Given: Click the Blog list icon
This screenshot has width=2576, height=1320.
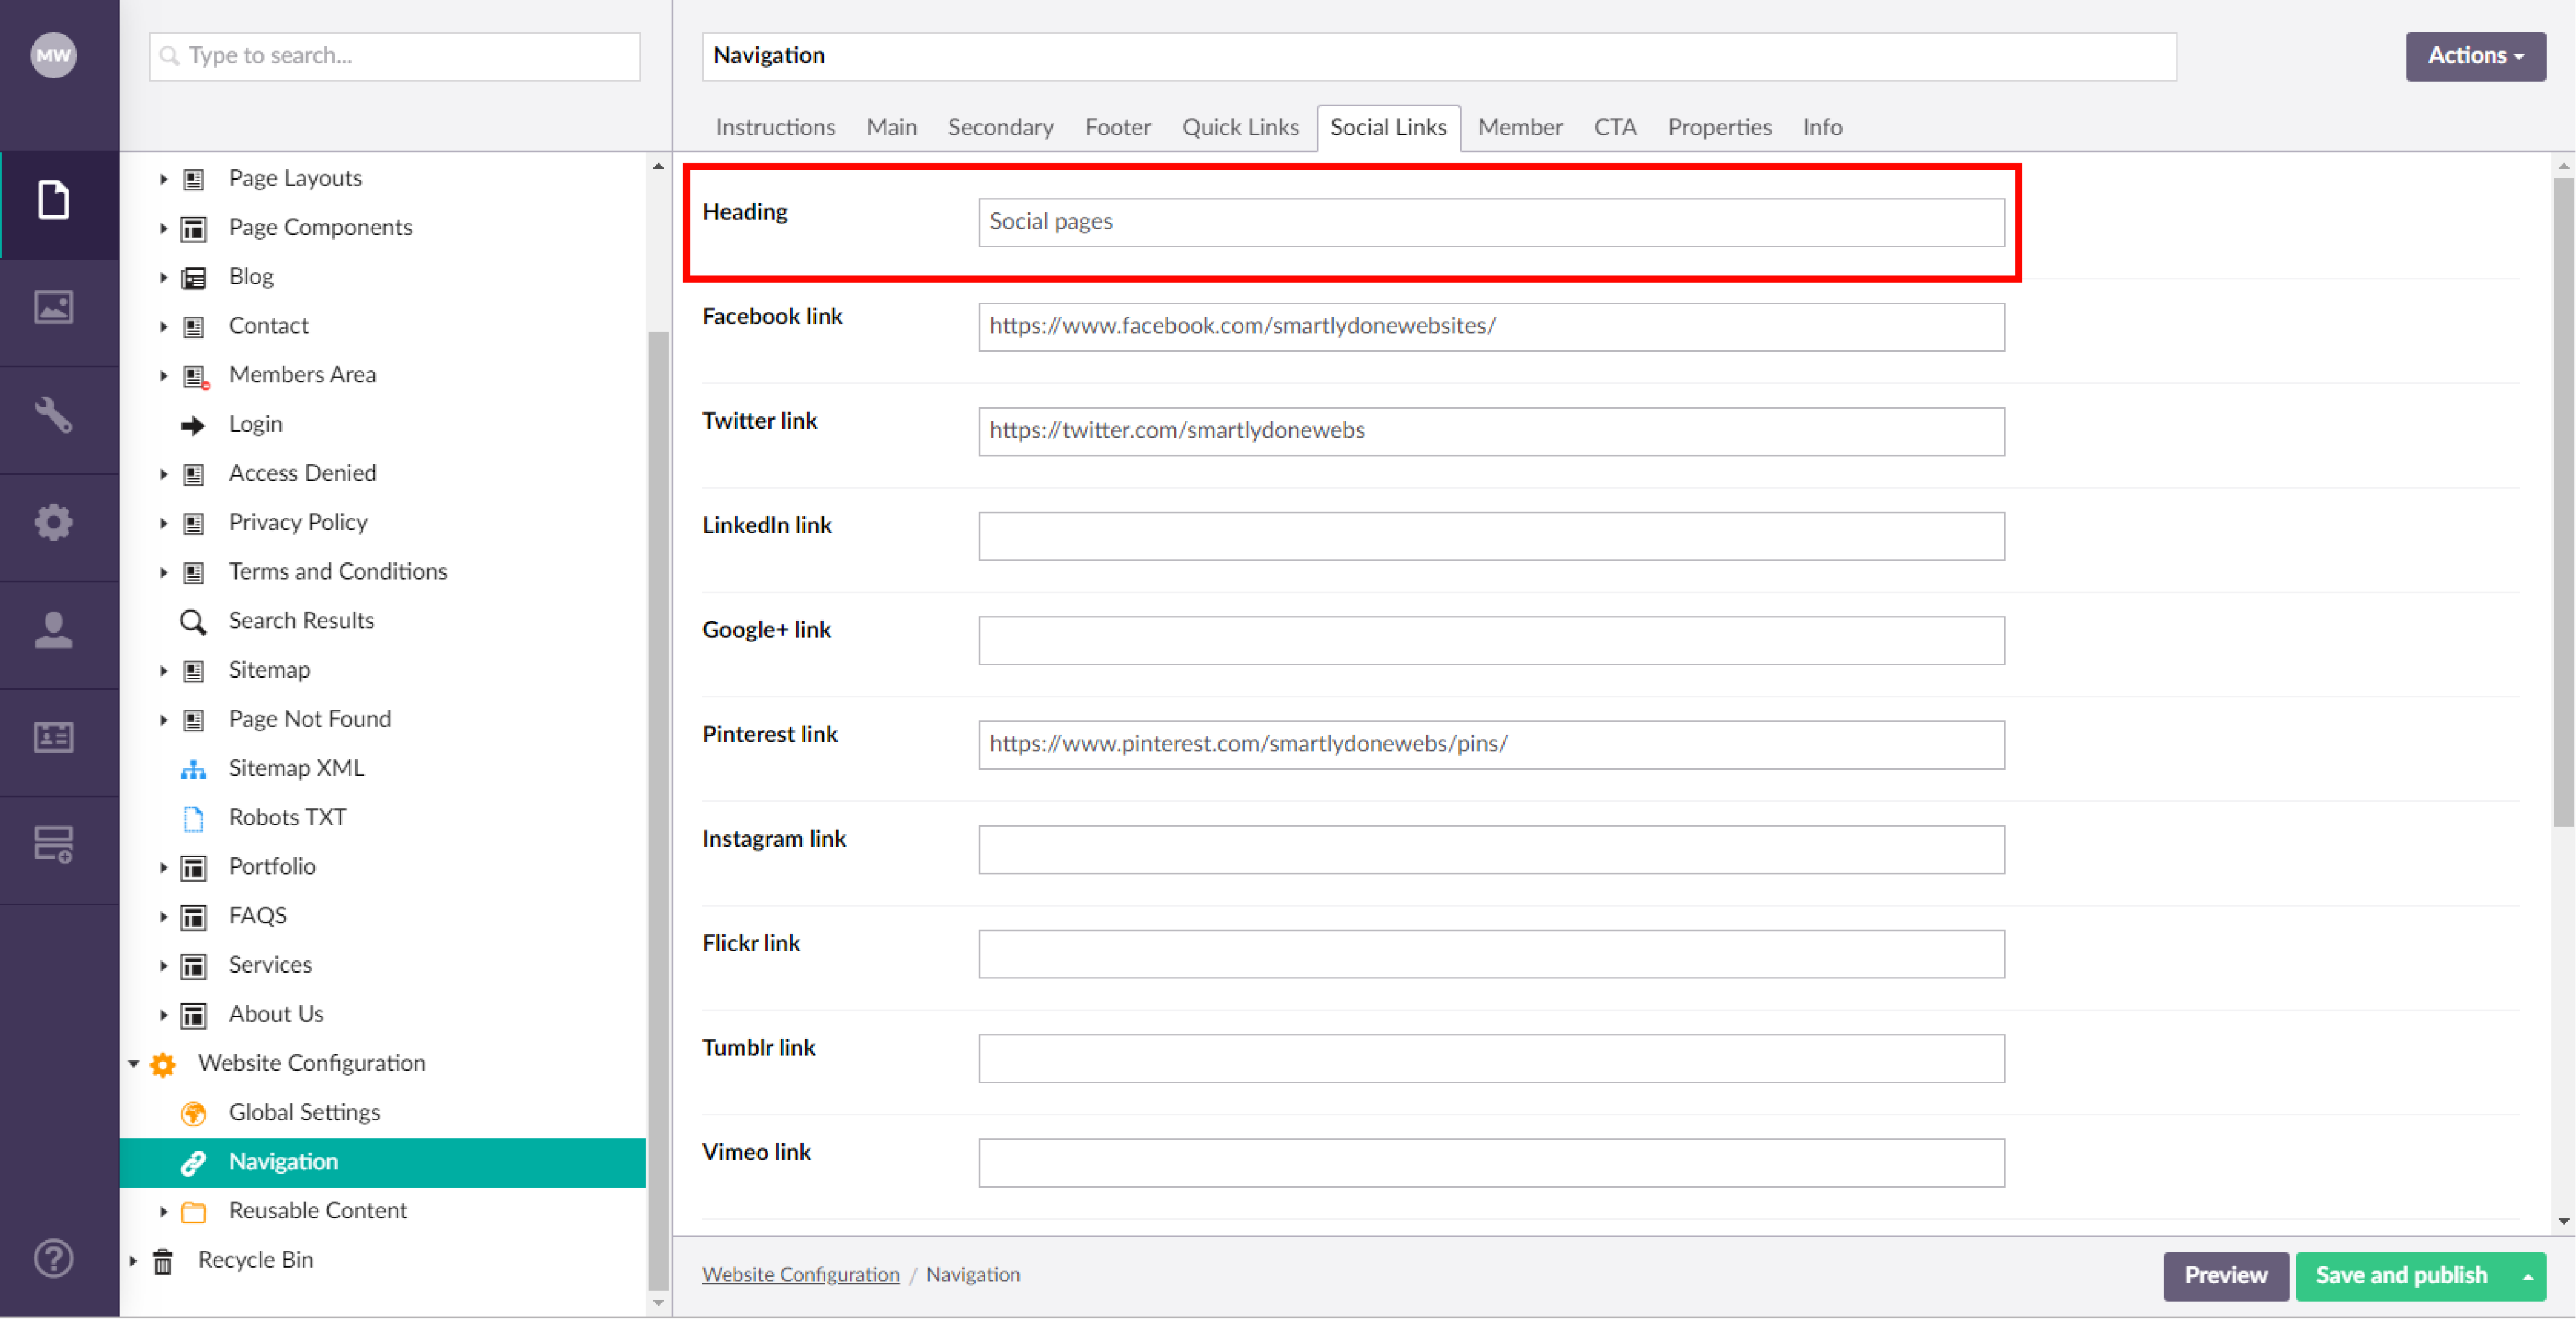Looking at the screenshot, I should (x=193, y=278).
